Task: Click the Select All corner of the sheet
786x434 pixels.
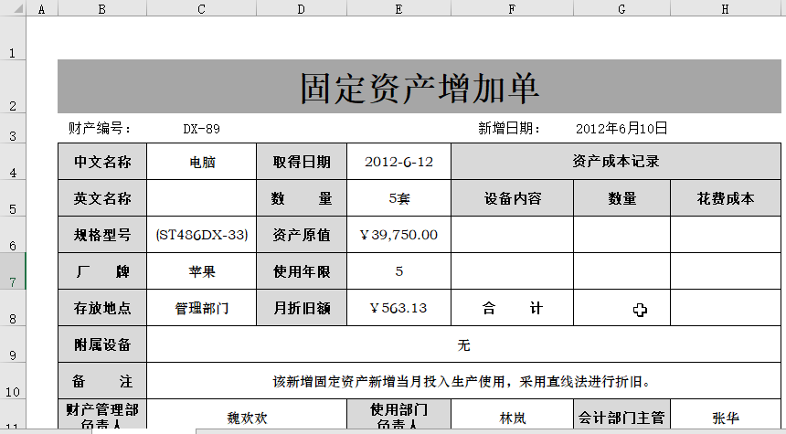Action: (x=13, y=8)
